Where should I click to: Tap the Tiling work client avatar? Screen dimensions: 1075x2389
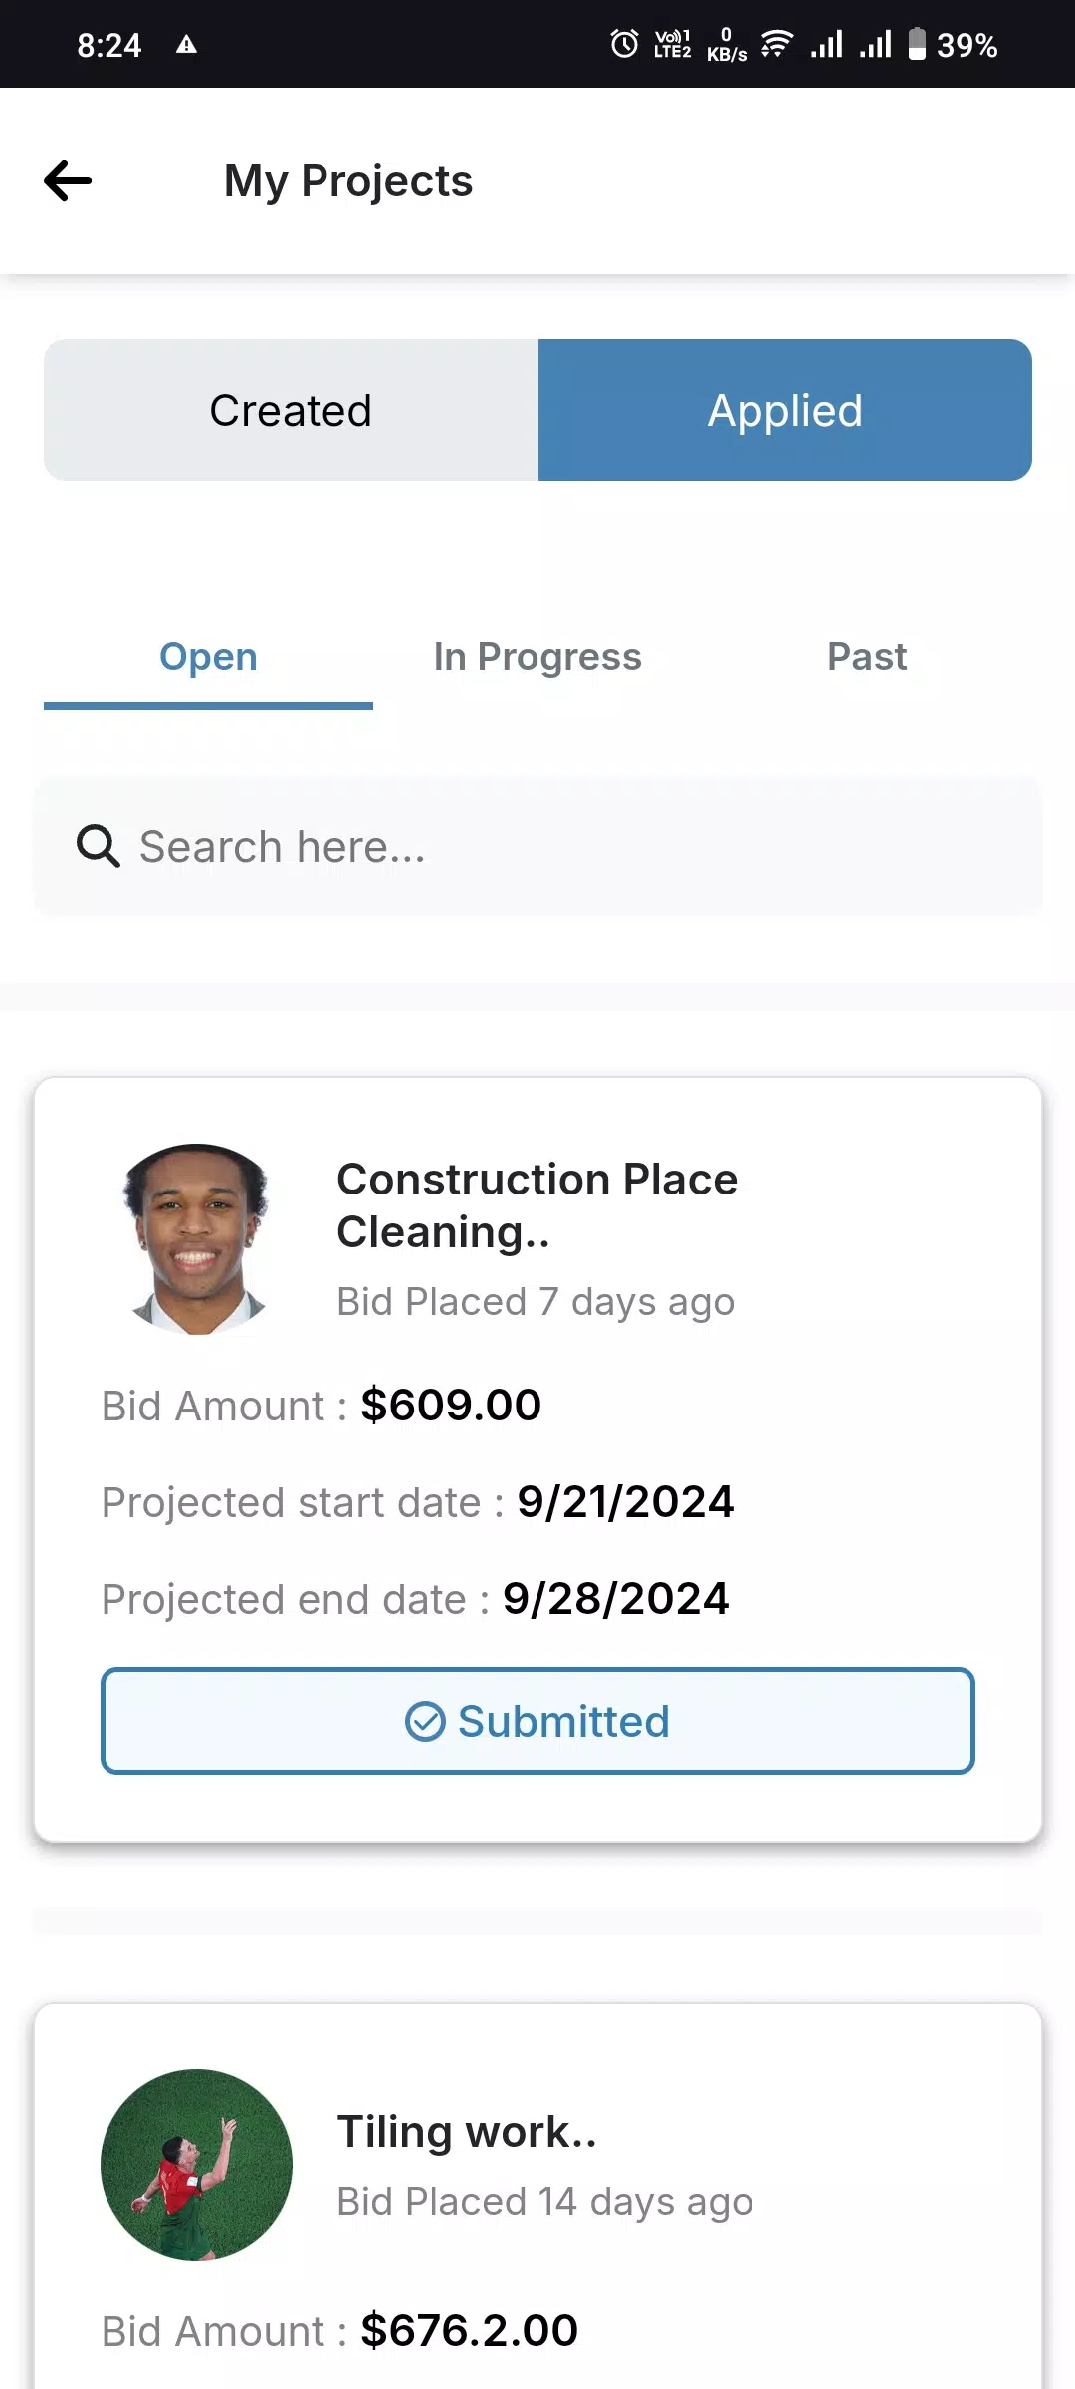(197, 2165)
